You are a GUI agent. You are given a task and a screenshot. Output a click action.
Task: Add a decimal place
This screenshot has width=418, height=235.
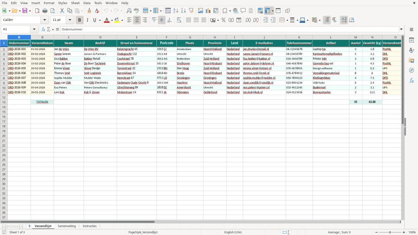pos(248,20)
